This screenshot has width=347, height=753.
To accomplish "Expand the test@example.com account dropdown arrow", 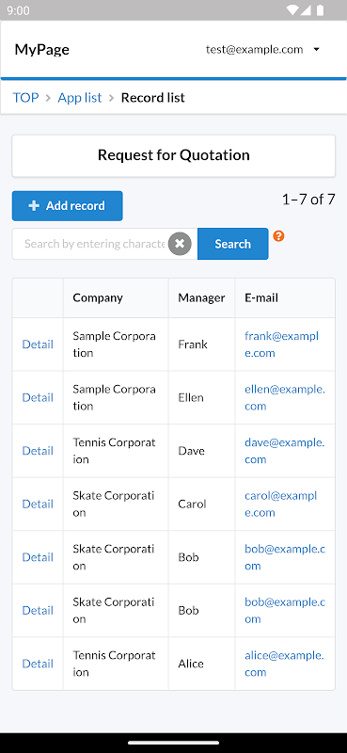I will (316, 50).
